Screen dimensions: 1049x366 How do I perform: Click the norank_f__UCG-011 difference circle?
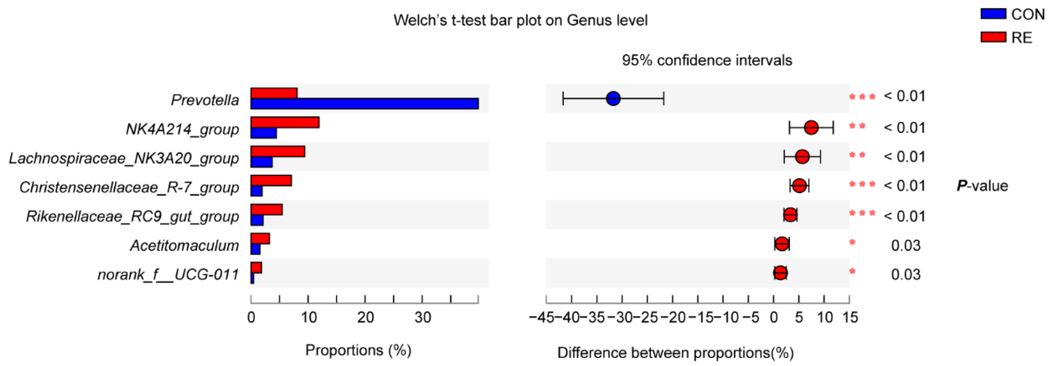pos(780,273)
